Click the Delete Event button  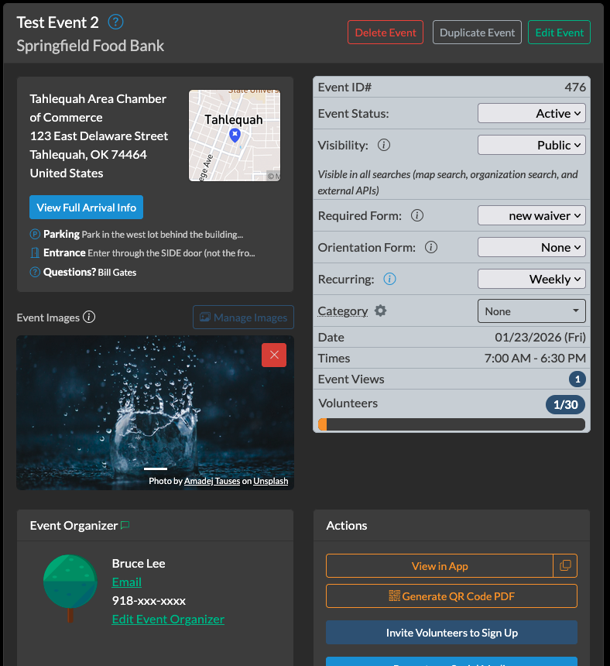click(x=386, y=33)
